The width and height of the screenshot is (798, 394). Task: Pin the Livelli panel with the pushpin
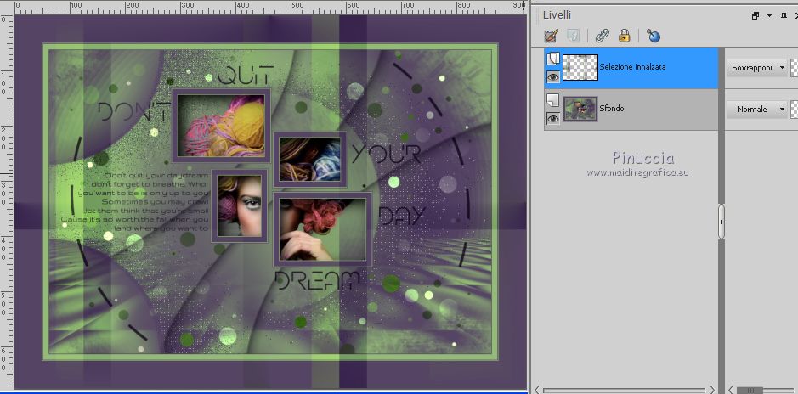point(783,16)
